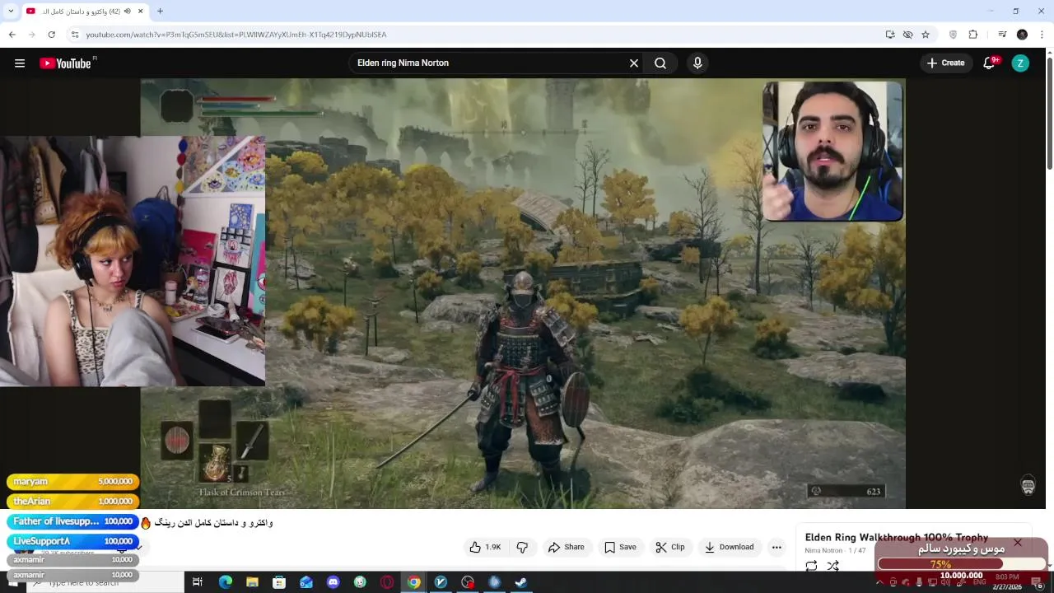Launch Microsoft Edge from the taskbar
Screen dimensions: 1054x593
click(225, 582)
